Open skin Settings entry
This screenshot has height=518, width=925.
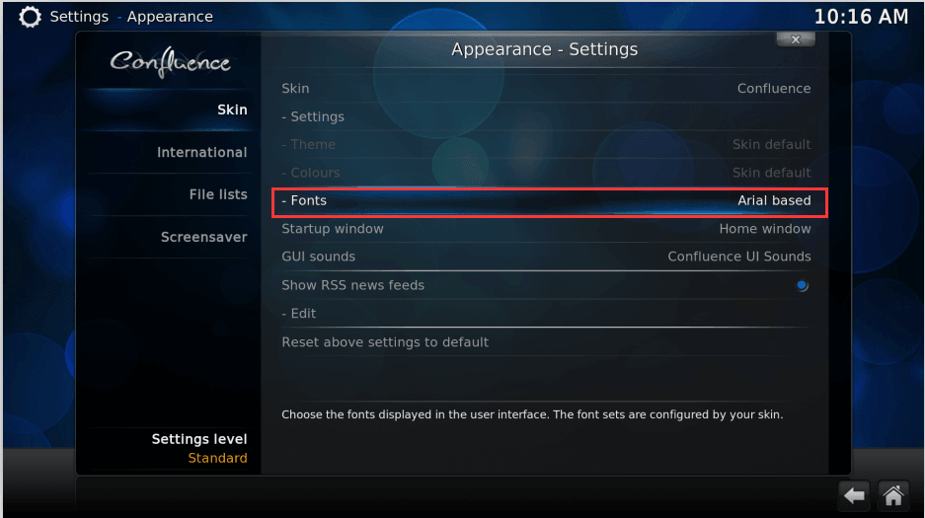545,116
